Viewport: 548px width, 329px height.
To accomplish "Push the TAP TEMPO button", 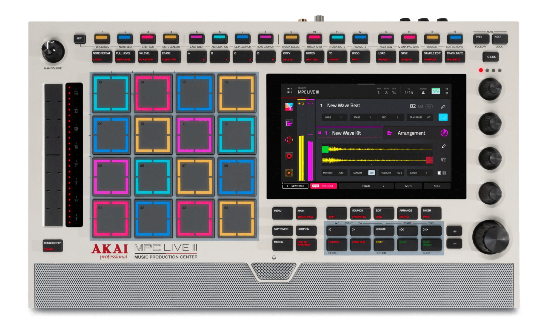I will pos(282,230).
